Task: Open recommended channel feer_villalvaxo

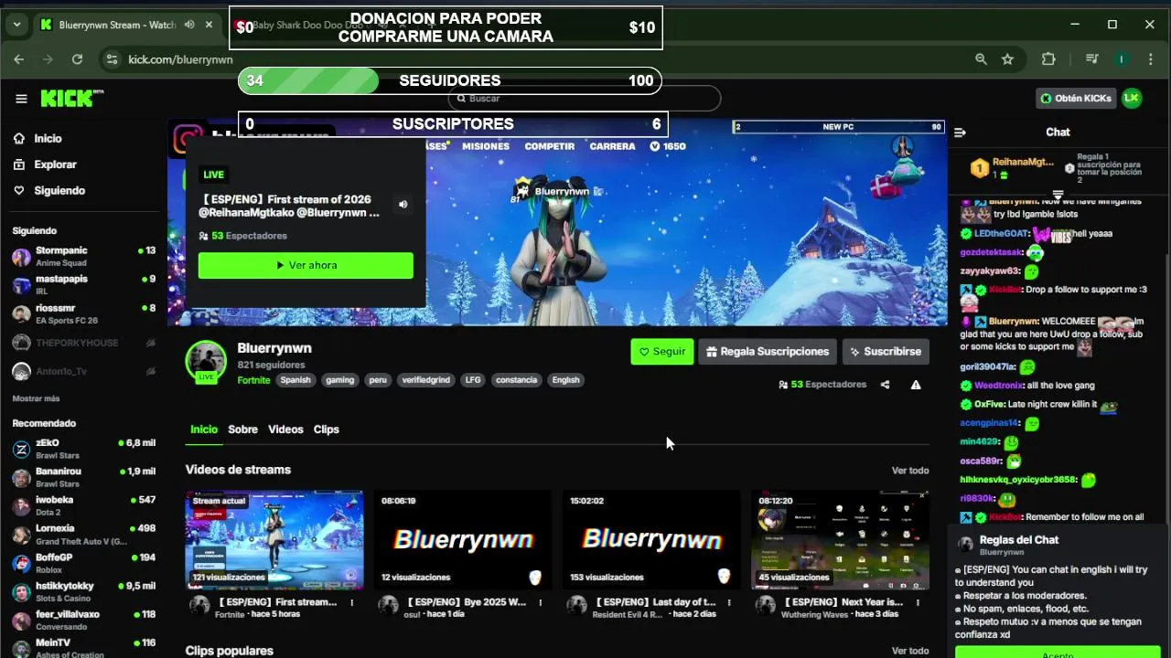Action: click(x=83, y=620)
